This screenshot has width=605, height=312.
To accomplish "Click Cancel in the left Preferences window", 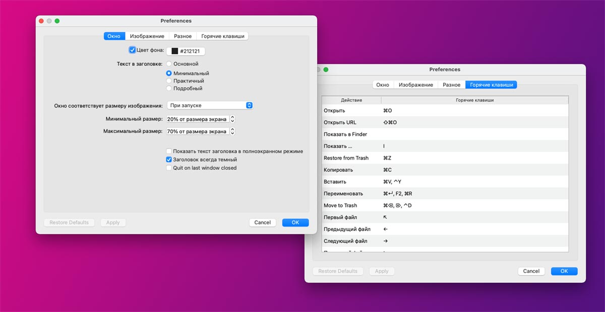I will click(263, 222).
